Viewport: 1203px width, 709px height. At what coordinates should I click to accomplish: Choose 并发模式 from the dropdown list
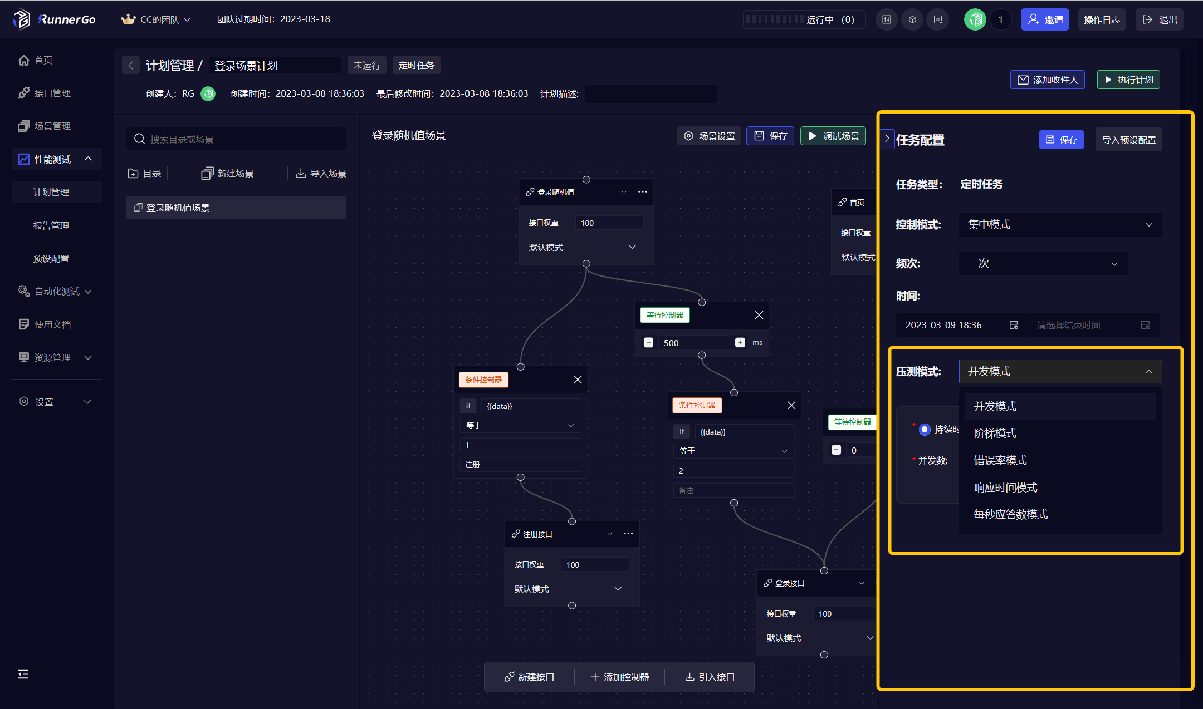[x=1060, y=406]
